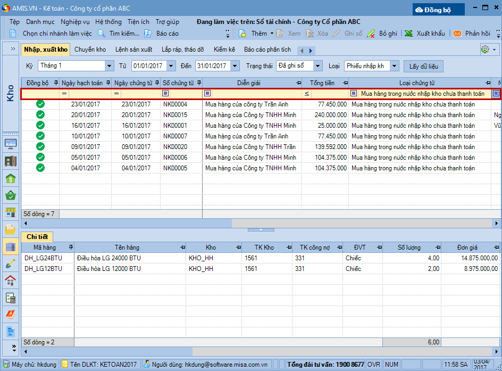Viewport: 502px width, 371px height.
Task: Open the safe (cash fund) module icon
Action: tap(11, 161)
